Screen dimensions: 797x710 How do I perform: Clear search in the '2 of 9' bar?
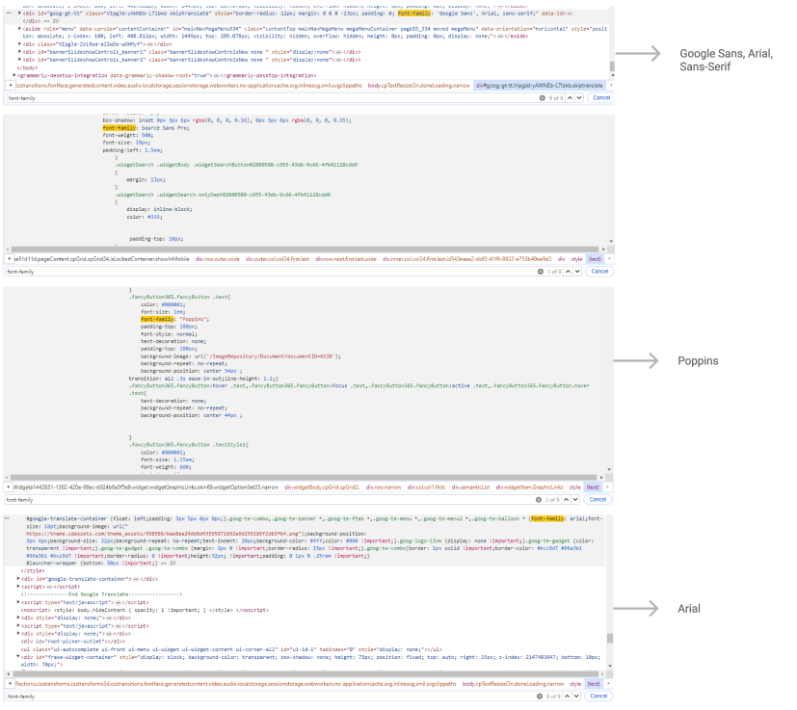[x=539, y=500]
